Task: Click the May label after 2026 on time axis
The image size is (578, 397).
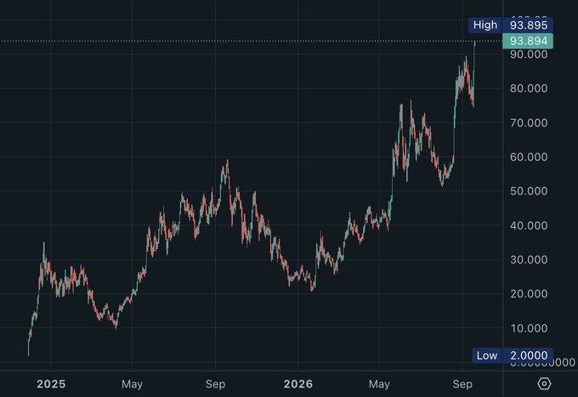Action: pyautogui.click(x=379, y=384)
